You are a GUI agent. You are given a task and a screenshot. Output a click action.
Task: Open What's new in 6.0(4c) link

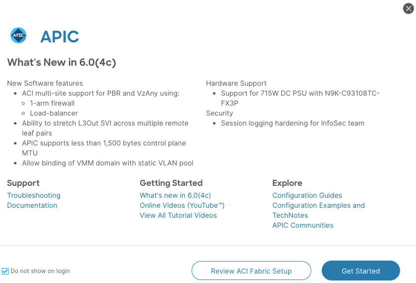pyautogui.click(x=176, y=195)
